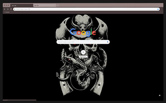166x103 pixels.
Task: Click the Google search box on page
Action: coord(83,42)
